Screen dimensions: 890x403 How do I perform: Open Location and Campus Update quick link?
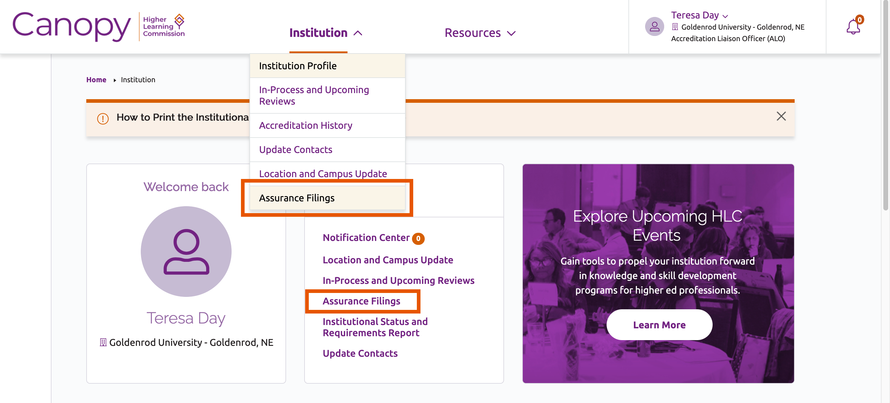388,260
